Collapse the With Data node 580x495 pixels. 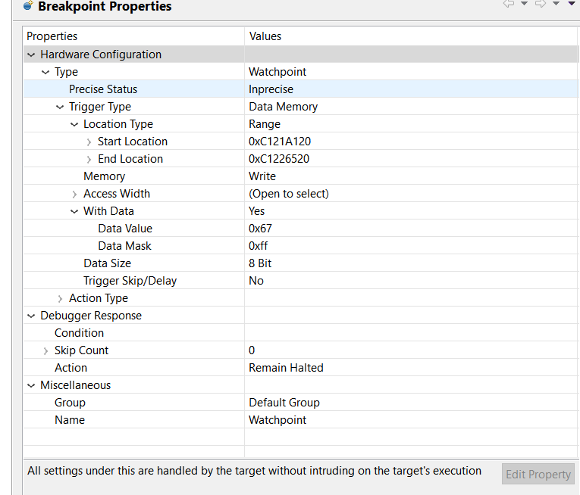pyautogui.click(x=74, y=212)
